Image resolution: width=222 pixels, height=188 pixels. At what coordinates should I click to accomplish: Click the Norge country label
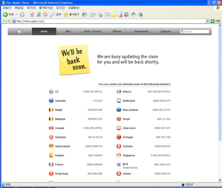(126, 119)
